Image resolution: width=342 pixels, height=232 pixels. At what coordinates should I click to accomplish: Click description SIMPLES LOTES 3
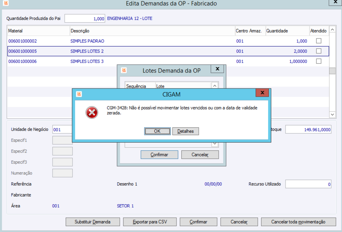click(x=87, y=61)
